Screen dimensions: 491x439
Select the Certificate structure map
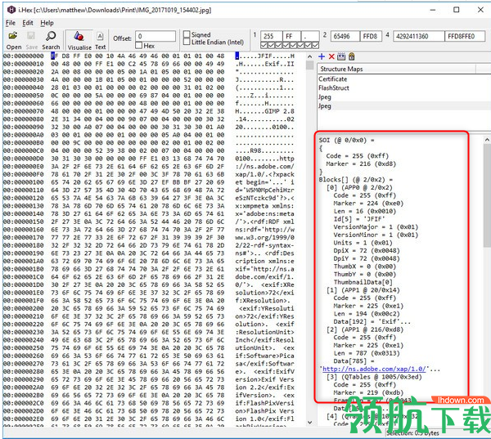coord(332,78)
